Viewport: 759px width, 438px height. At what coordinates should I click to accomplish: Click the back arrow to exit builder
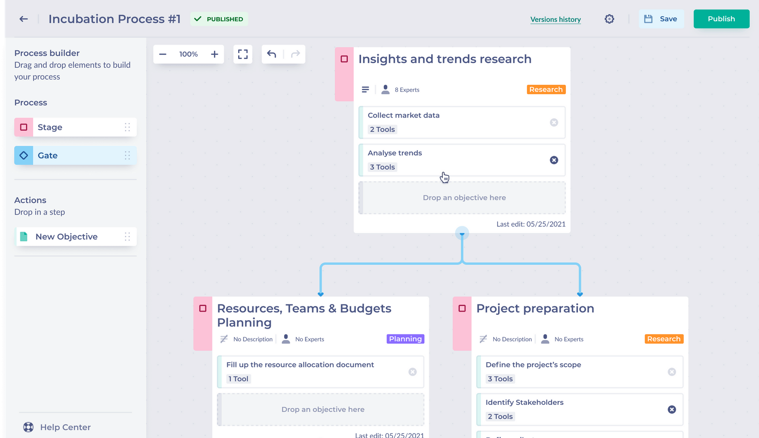click(23, 19)
